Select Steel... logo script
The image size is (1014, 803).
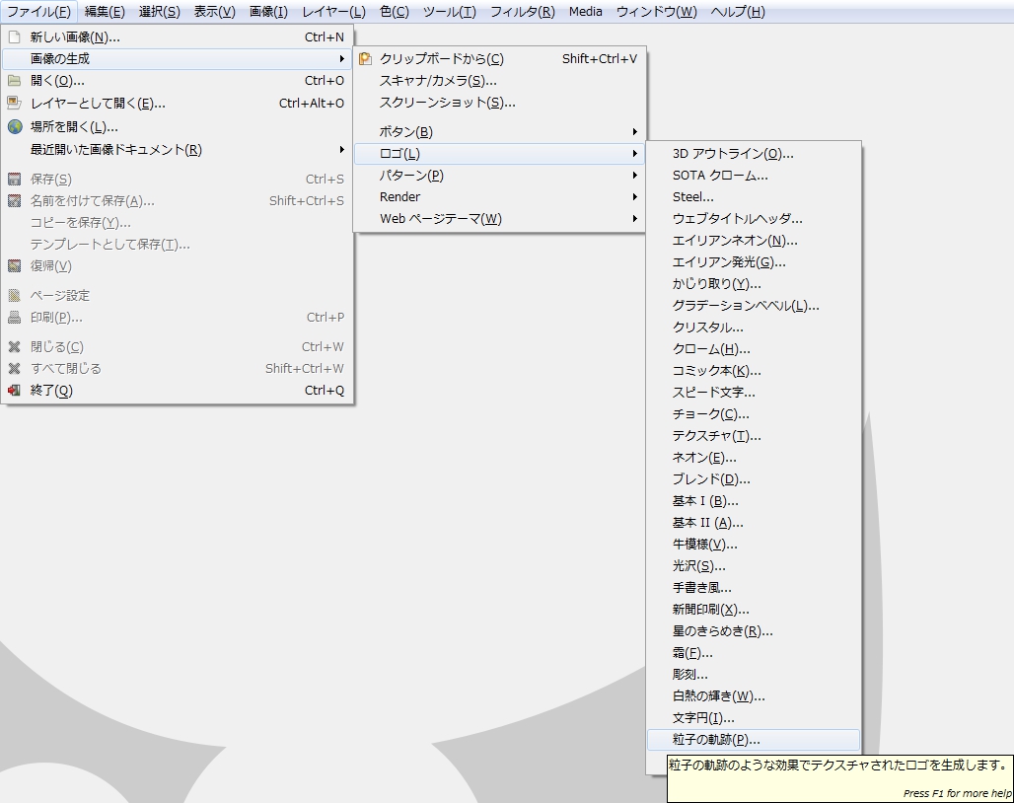pyautogui.click(x=754, y=197)
